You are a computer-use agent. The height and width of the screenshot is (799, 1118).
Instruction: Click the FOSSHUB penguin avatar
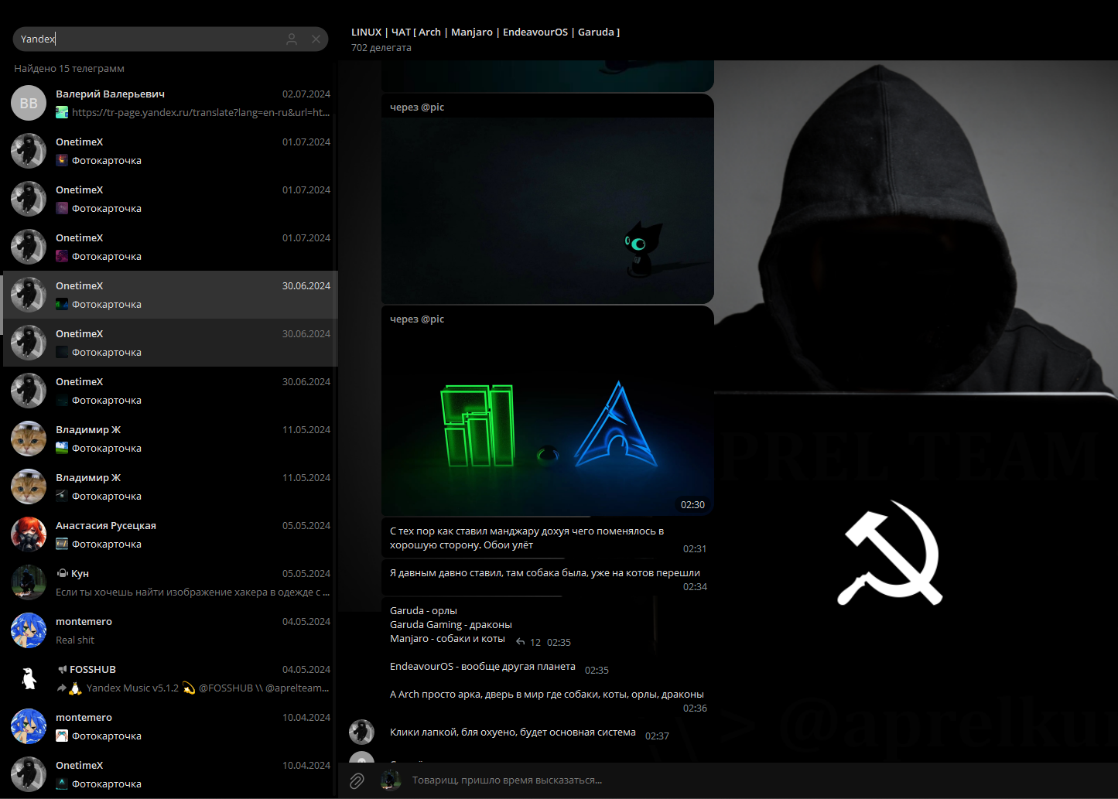[29, 678]
